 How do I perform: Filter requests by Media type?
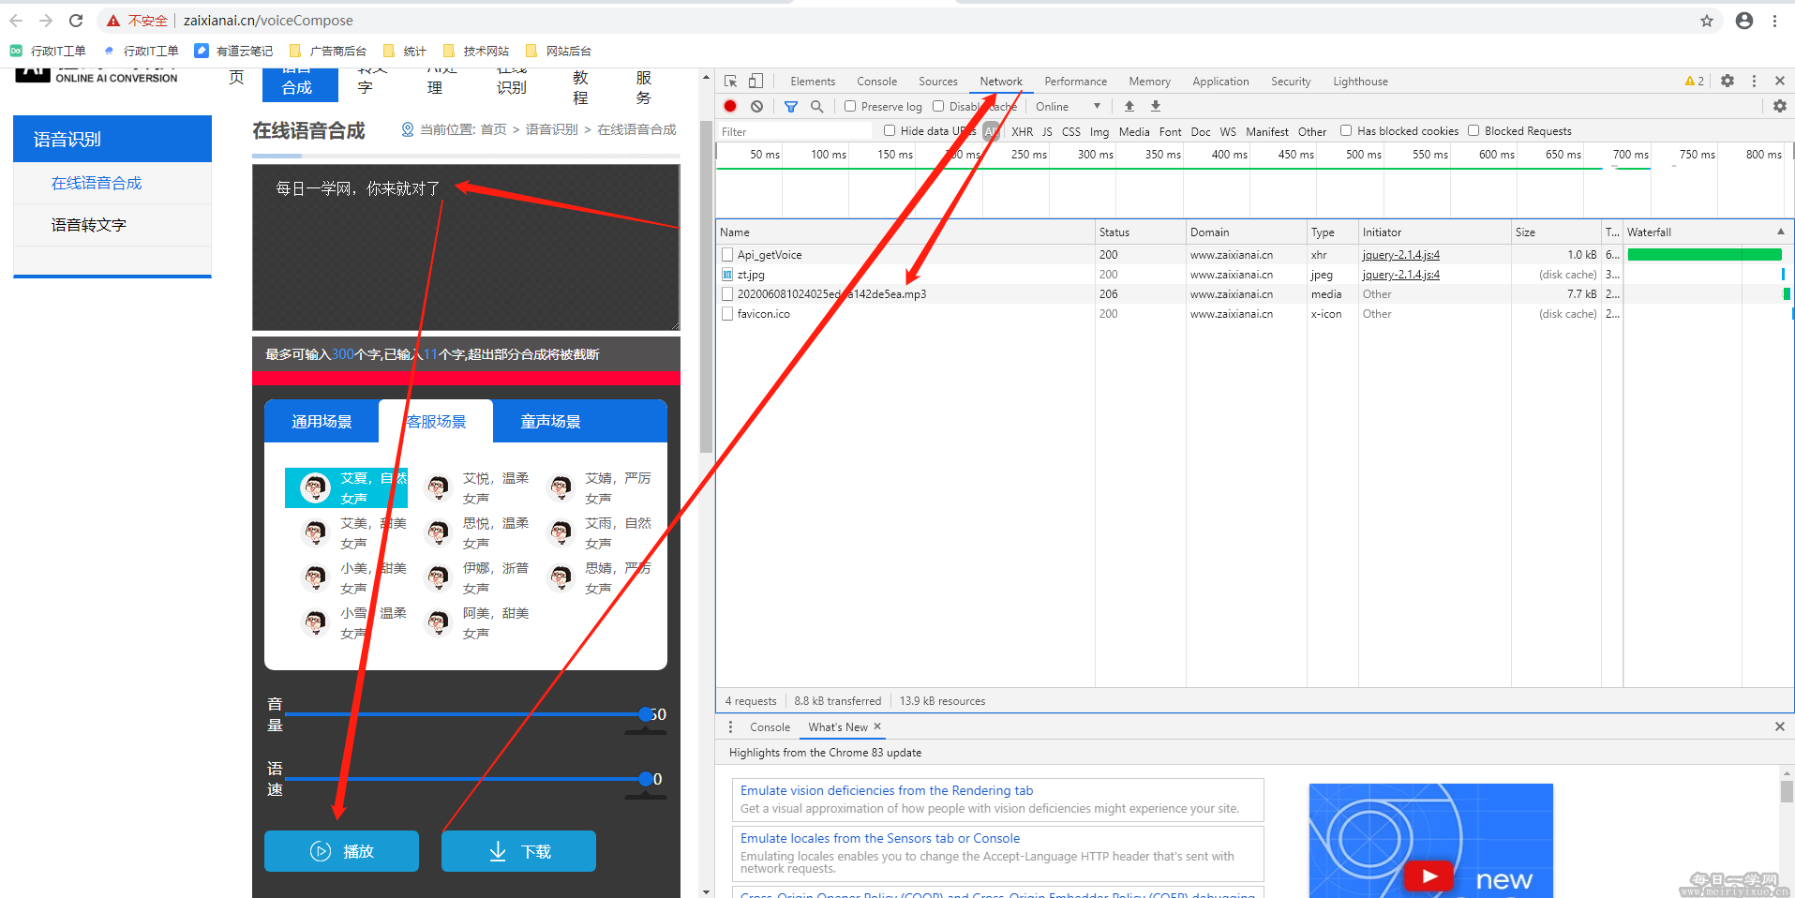pos(1134,132)
